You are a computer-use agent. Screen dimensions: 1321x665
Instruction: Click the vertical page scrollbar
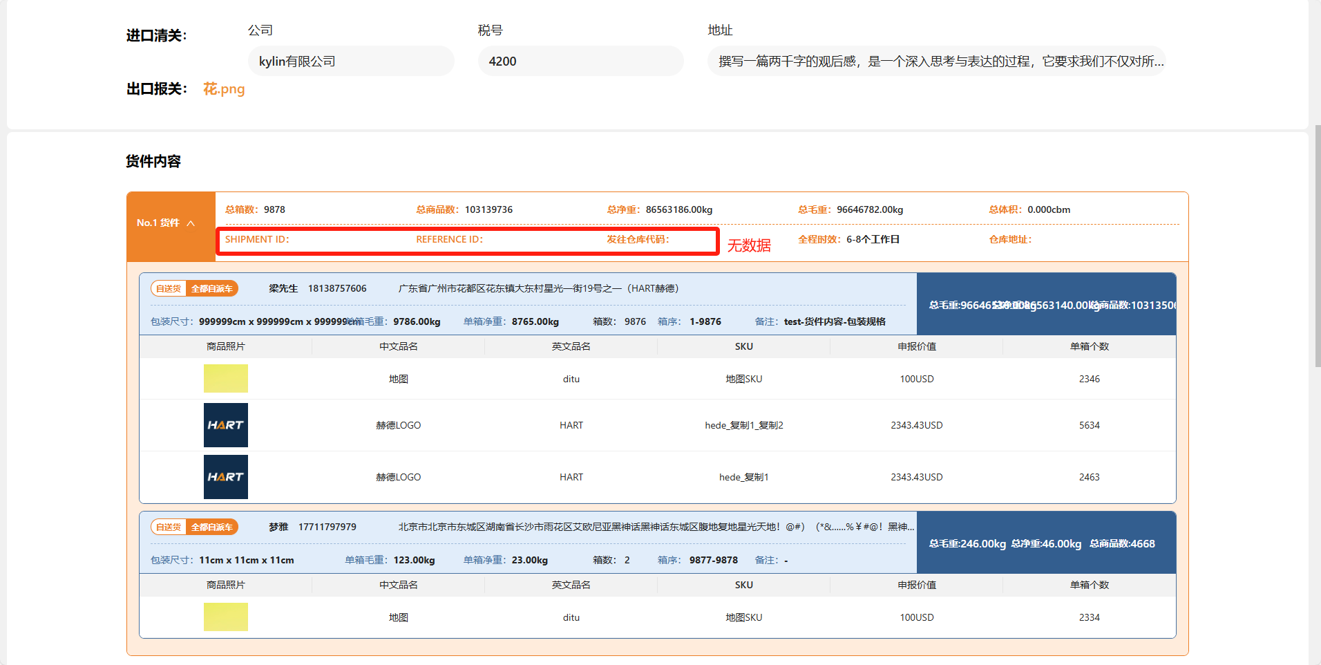click(x=1317, y=245)
